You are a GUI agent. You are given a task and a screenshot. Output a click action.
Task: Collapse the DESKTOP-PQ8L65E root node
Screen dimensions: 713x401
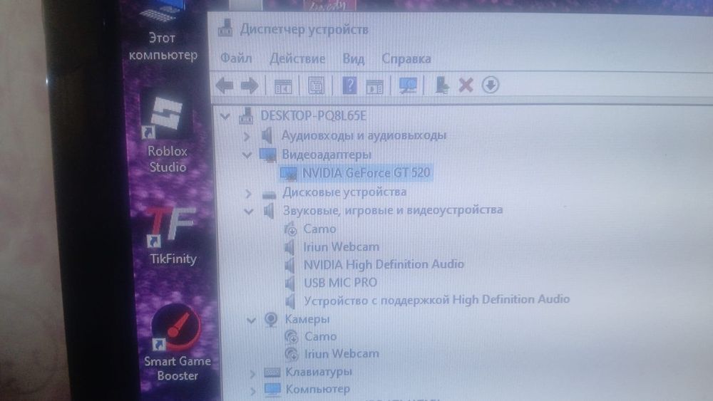(x=225, y=116)
